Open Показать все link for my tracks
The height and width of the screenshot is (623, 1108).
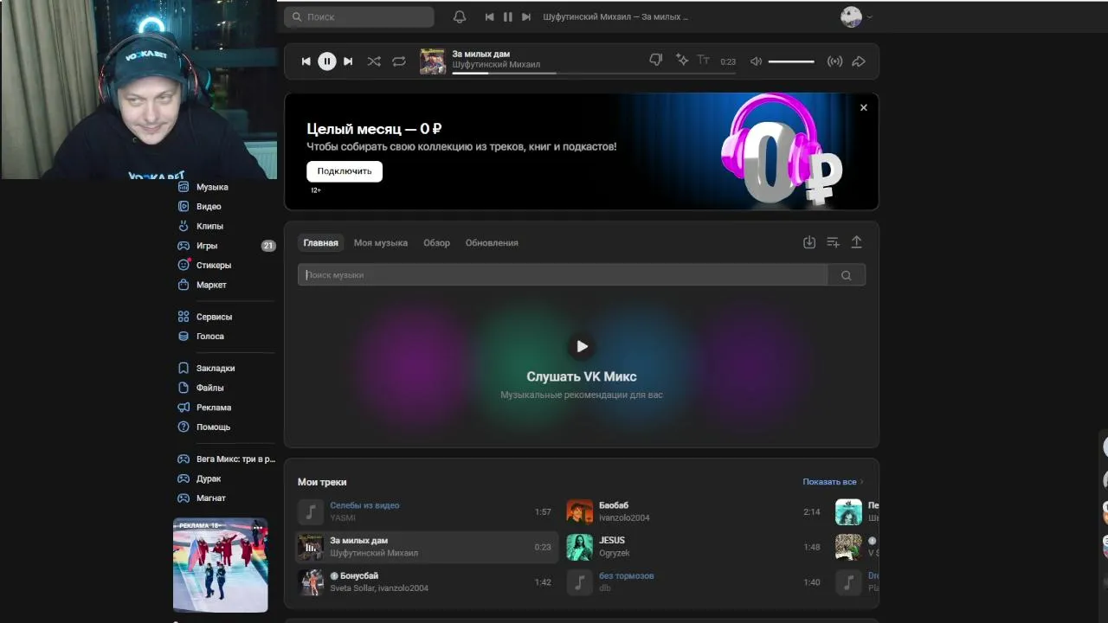click(833, 482)
